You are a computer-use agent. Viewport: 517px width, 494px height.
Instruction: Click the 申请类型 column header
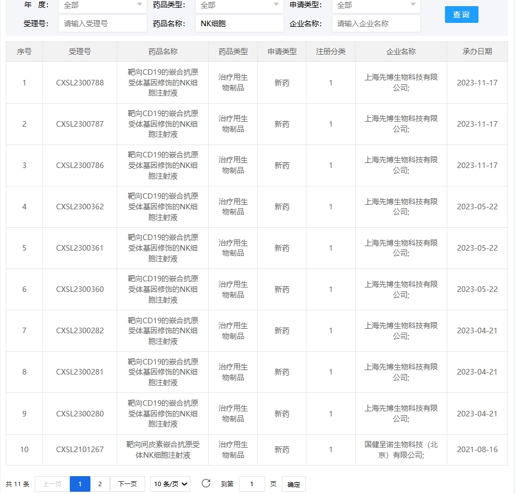pyautogui.click(x=282, y=51)
